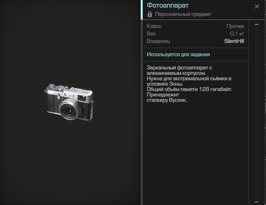
Task: Click the padlock icon beside Персональный предмет
Action: coord(150,14)
